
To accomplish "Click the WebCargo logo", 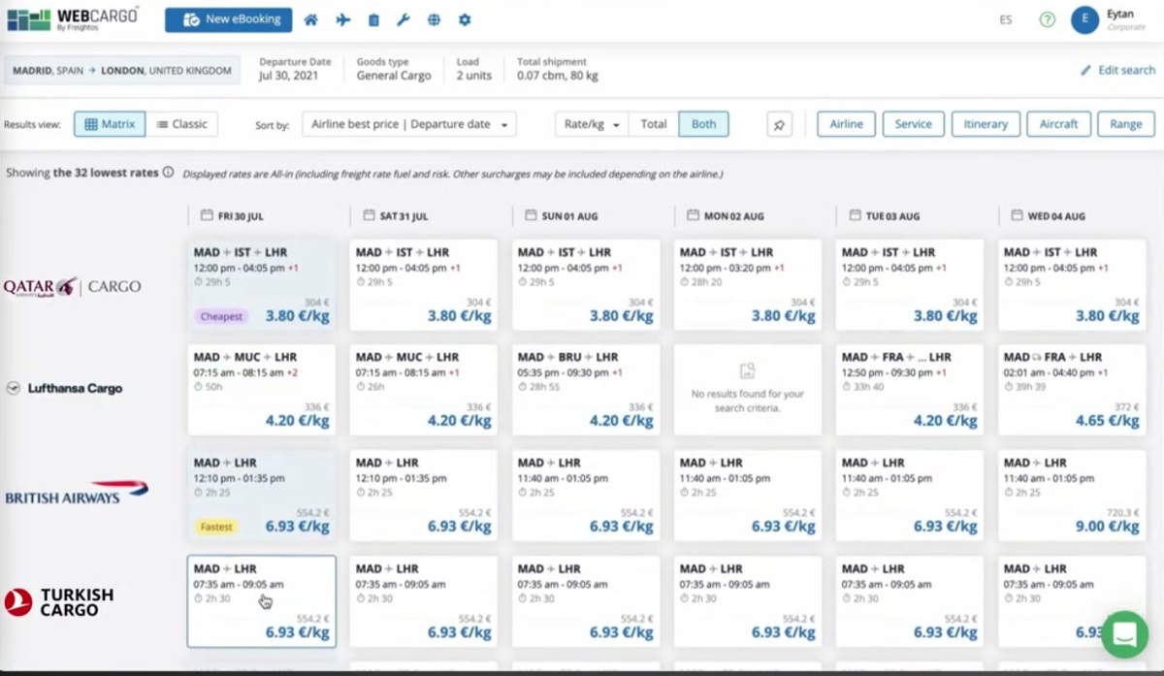I will pos(72,18).
